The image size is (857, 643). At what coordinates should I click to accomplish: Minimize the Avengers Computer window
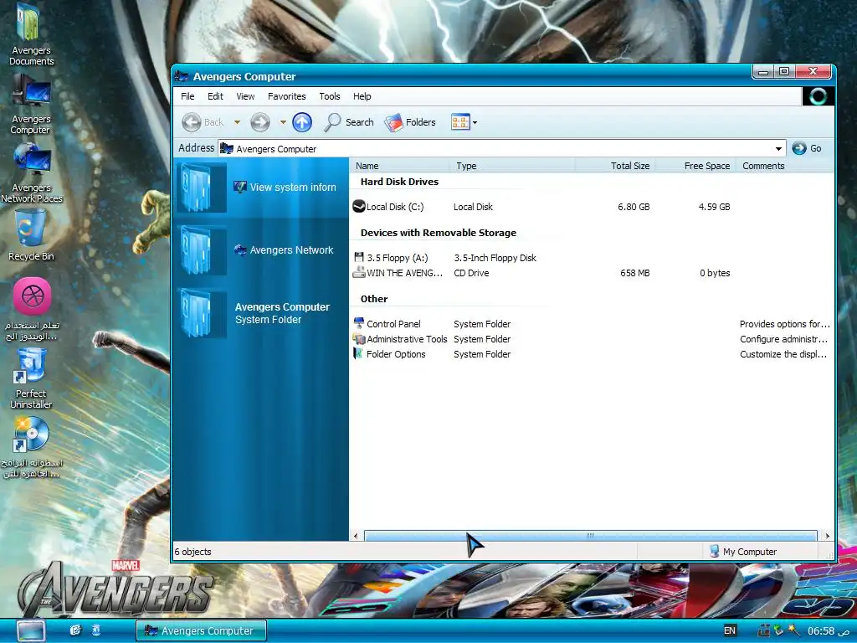[x=763, y=72]
